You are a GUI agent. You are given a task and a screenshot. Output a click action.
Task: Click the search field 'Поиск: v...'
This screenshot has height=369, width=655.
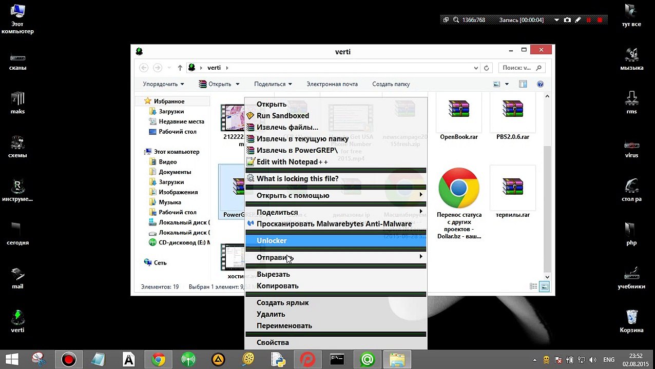tap(521, 68)
